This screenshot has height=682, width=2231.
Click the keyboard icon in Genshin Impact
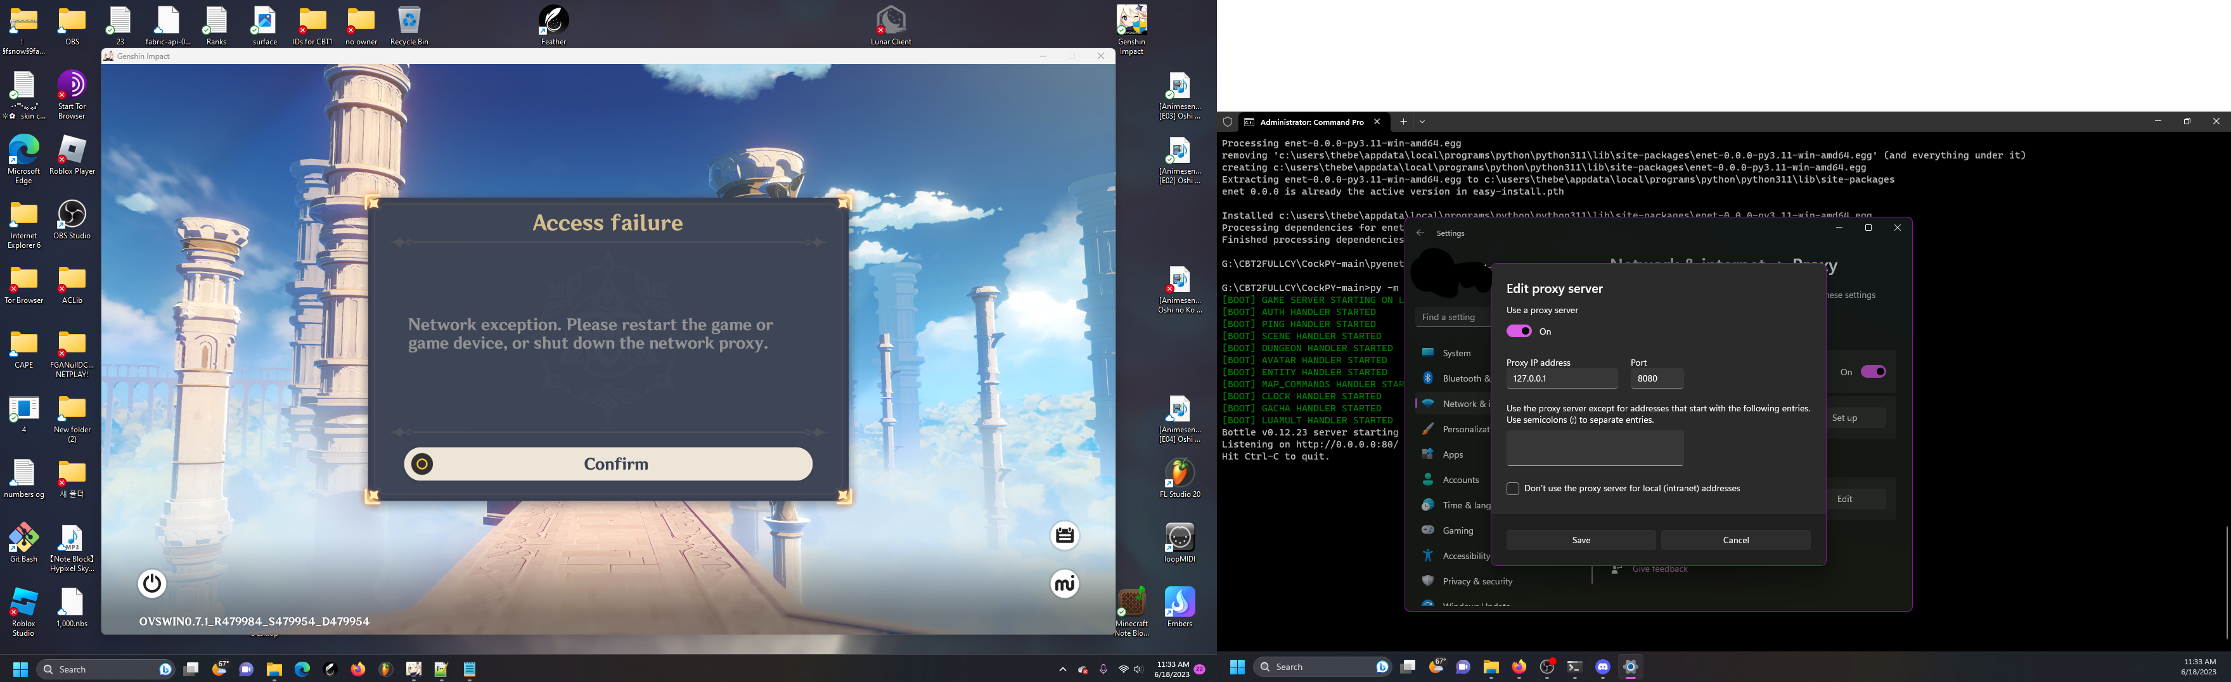1064,536
